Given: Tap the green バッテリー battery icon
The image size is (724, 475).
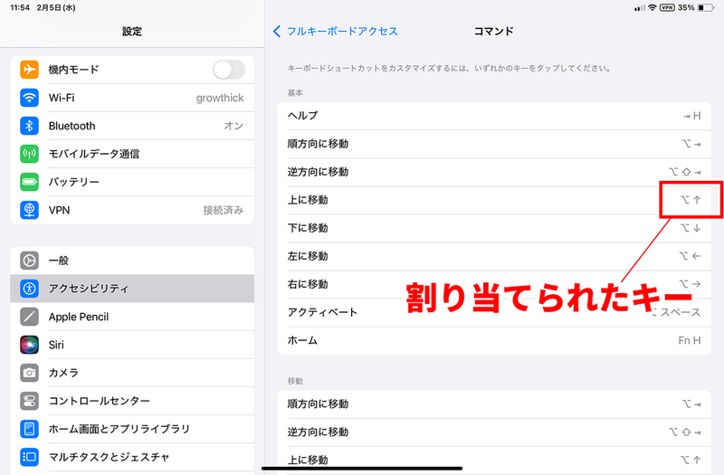Looking at the screenshot, I should coord(29,182).
